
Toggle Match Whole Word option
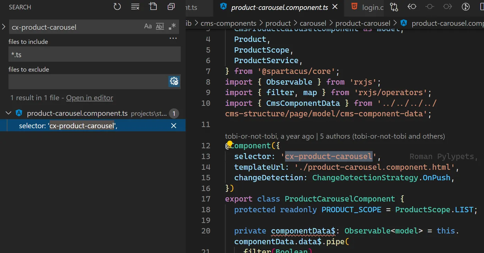160,27
